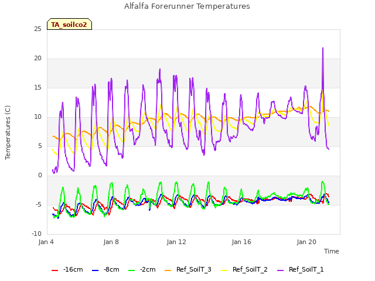
Task: Click the orange Ref_SoilT_3 legend marker
Action: click(168, 270)
